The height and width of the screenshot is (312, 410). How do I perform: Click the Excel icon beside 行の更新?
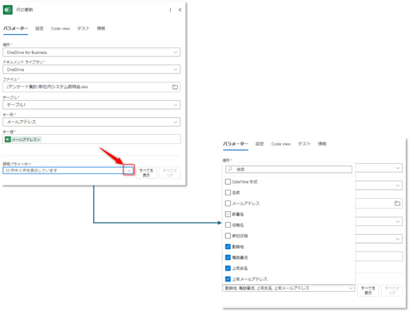[8, 10]
